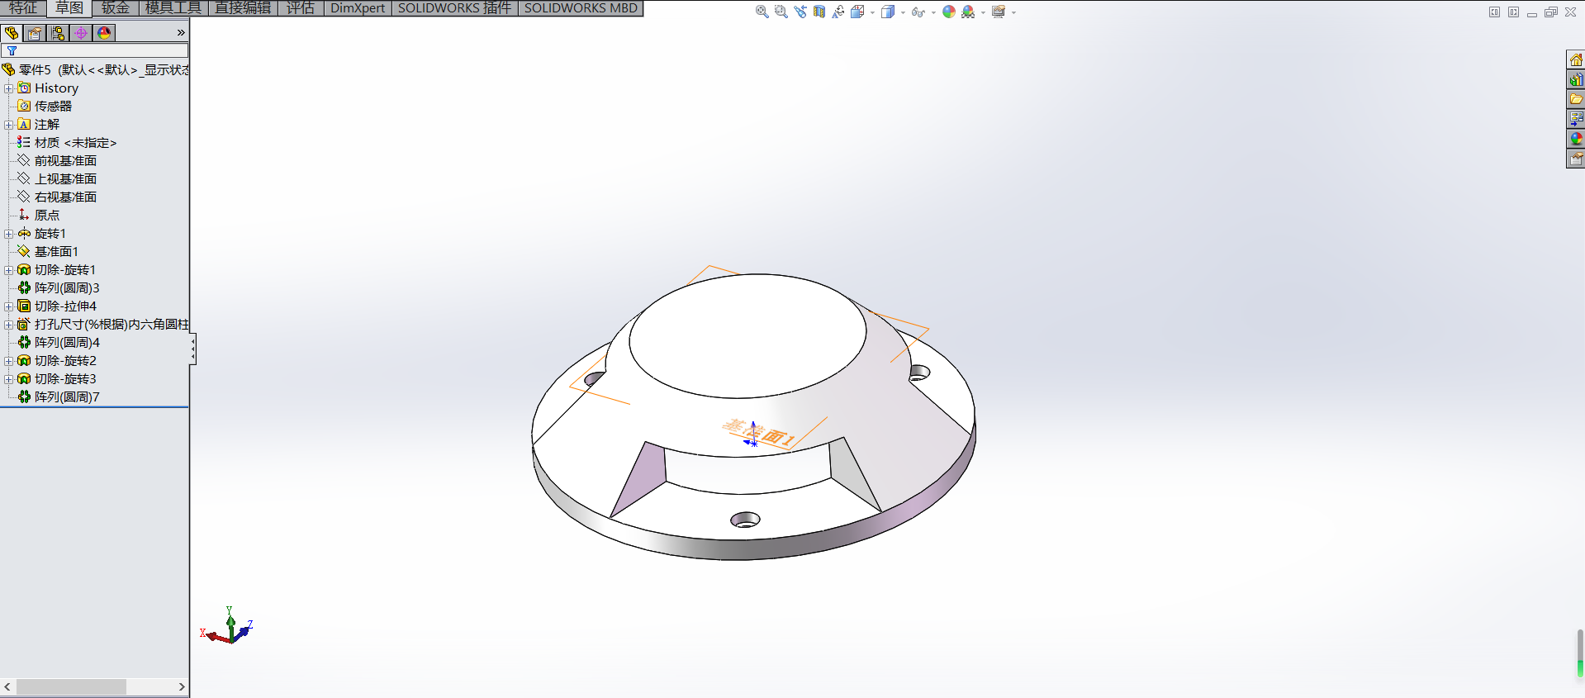Select the Previous View icon
This screenshot has width=1585, height=698.
tap(800, 12)
